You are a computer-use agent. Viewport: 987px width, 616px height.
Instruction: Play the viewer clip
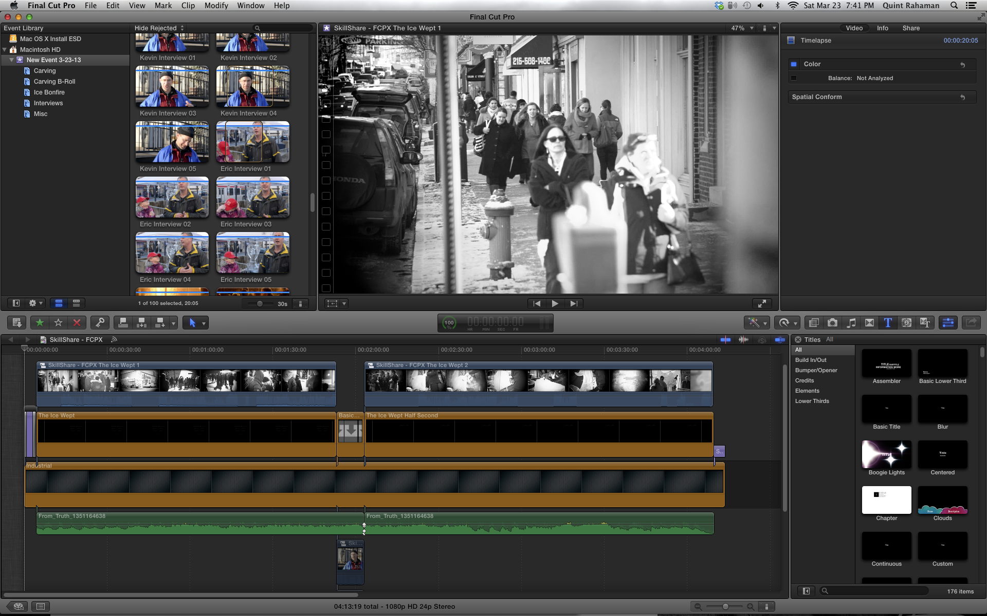(x=555, y=304)
